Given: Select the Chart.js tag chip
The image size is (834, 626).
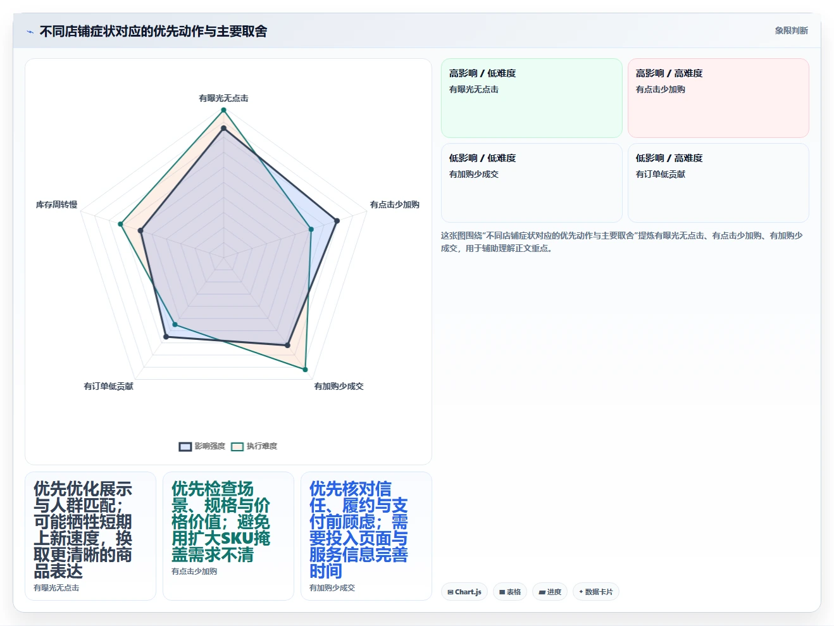Looking at the screenshot, I should tap(464, 592).
